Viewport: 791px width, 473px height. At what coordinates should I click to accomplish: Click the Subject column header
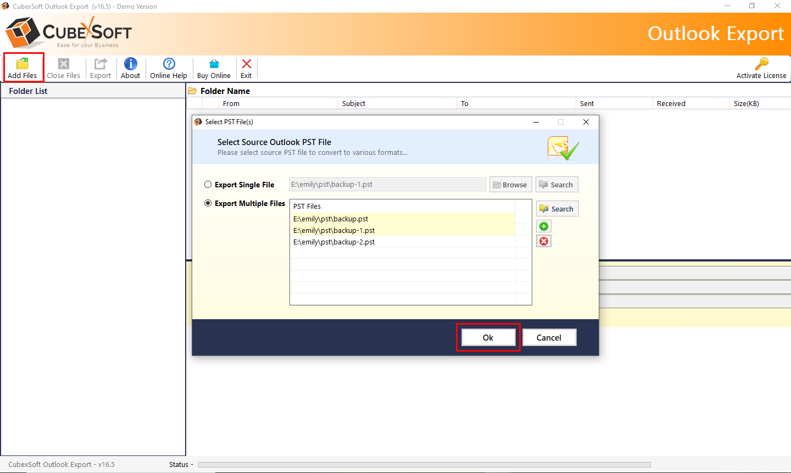pyautogui.click(x=397, y=103)
